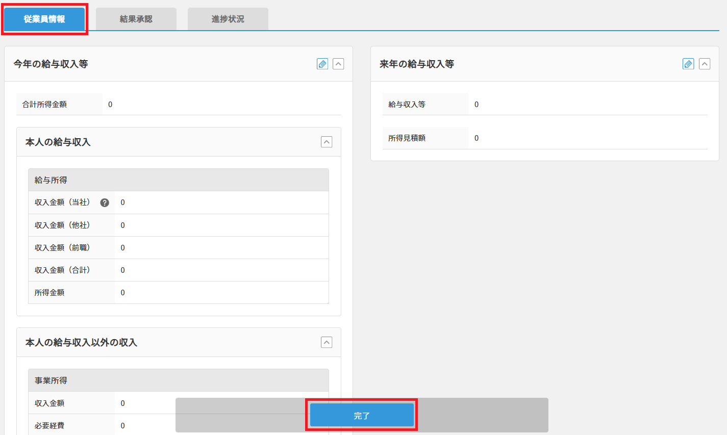Image resolution: width=727 pixels, height=435 pixels.
Task: Collapse the 本人の給与収入以外の収入 section
Action: click(327, 342)
